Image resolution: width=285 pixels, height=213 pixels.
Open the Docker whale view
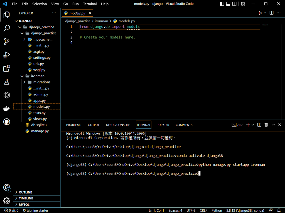pyautogui.click(x=7, y=108)
